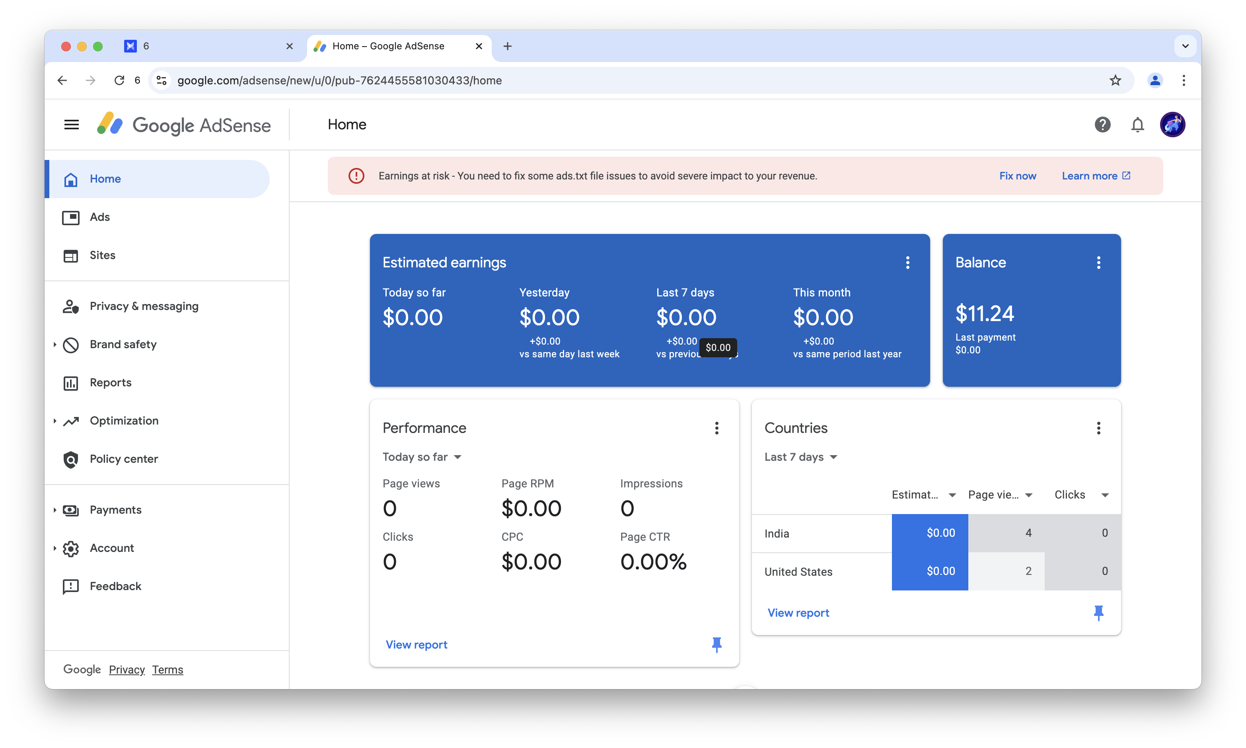Go back to previous page
This screenshot has height=748, width=1246.
coord(62,81)
